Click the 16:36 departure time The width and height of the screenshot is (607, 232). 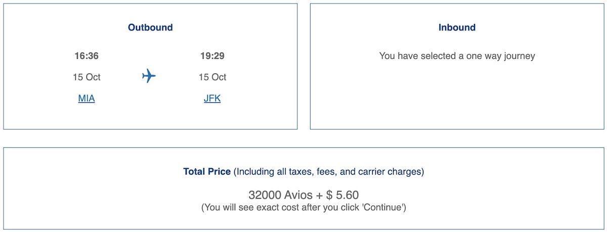pyautogui.click(x=86, y=56)
